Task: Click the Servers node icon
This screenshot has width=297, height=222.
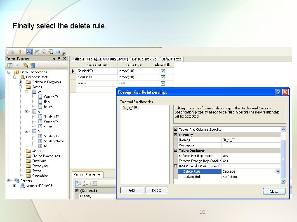Action: tap(16, 180)
